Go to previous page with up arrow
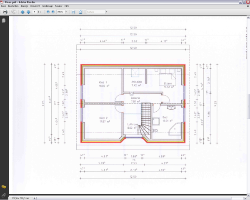Image resolution: width=250 pixels, height=200 pixels. [x=23, y=12]
